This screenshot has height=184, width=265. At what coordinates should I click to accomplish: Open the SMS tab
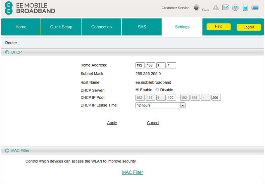click(142, 27)
